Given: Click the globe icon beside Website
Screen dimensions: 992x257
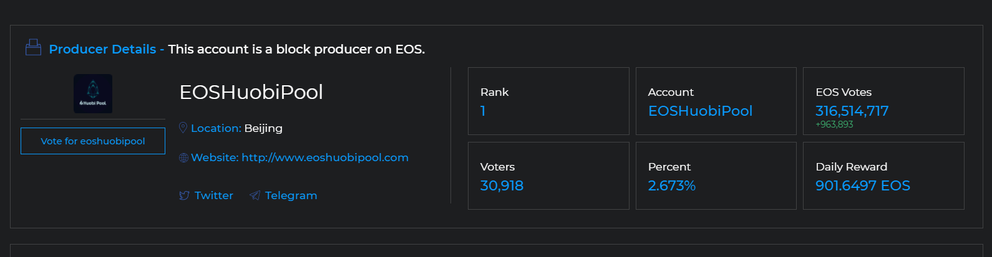Looking at the screenshot, I should [x=183, y=158].
